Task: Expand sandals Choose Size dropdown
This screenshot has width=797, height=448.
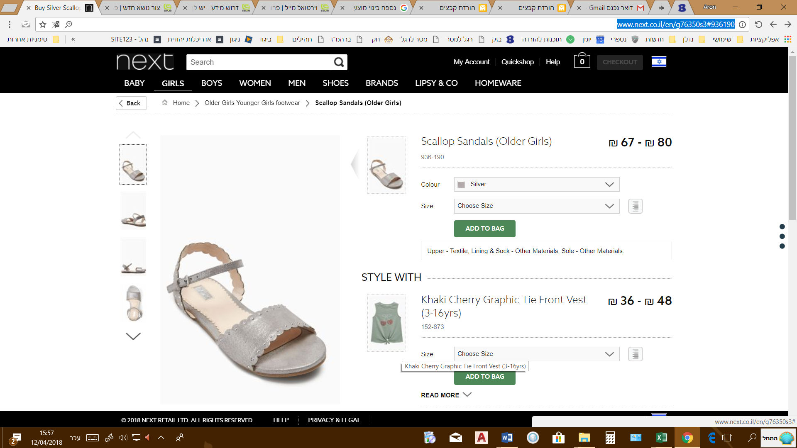Action: (536, 206)
